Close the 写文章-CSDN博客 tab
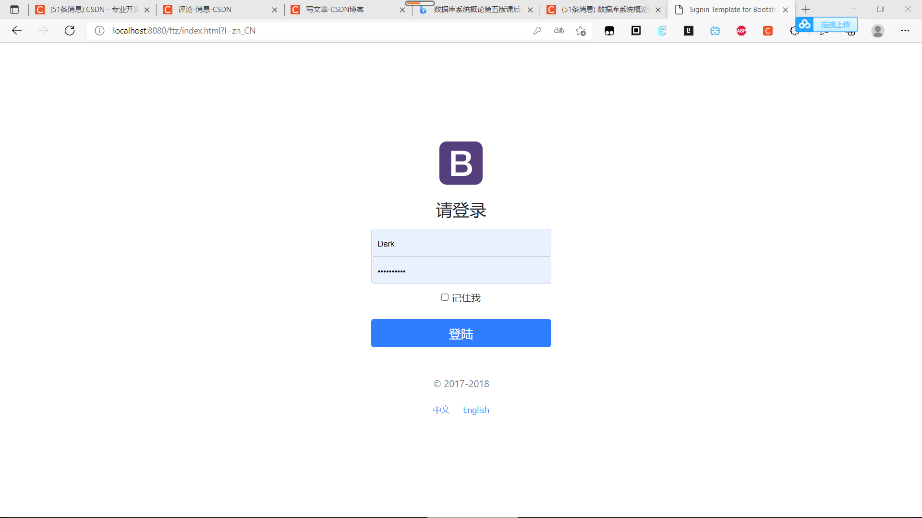This screenshot has width=922, height=518. click(402, 10)
